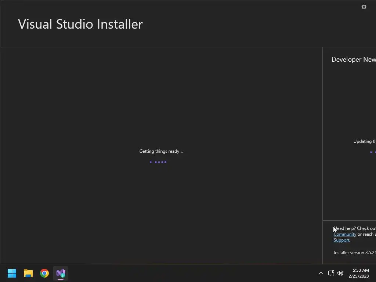This screenshot has height=282, width=376.
Task: Select Visual Studio Installer taskbar icon
Action: [61, 273]
